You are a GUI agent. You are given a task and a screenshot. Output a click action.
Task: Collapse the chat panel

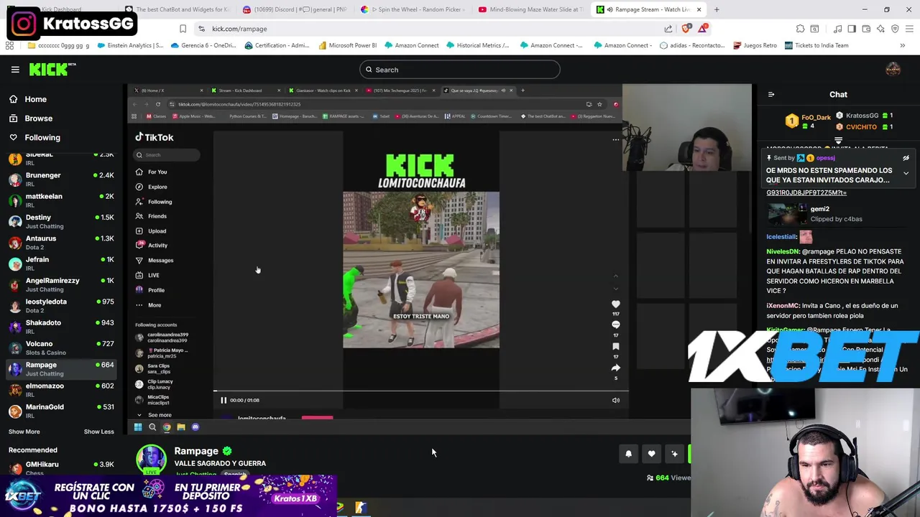click(771, 94)
